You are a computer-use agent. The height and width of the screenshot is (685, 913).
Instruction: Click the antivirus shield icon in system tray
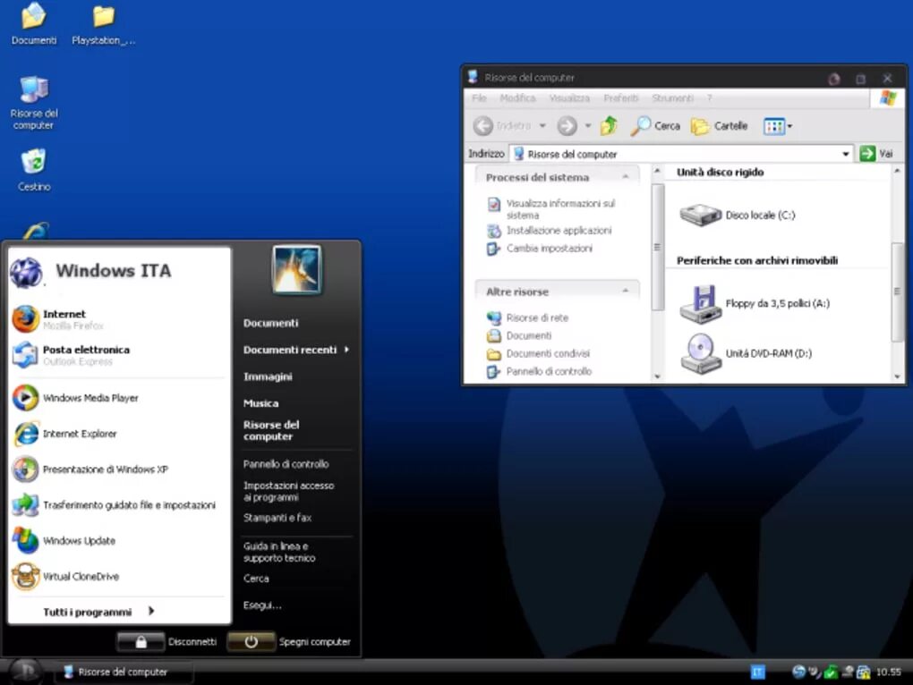[x=830, y=672]
